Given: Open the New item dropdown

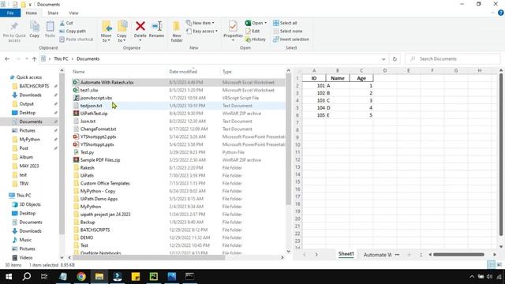Looking at the screenshot, I should click(x=200, y=23).
